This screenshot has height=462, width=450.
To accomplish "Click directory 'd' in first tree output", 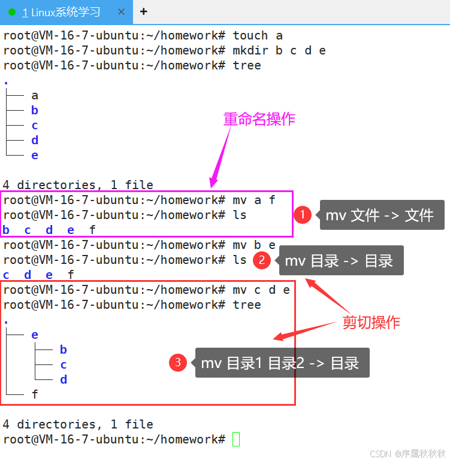I will coord(35,140).
